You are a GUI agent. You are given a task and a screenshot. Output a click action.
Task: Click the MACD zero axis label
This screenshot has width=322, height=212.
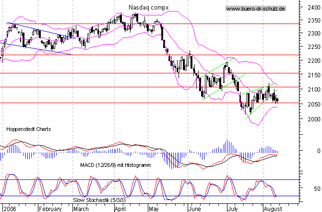pyautogui.click(x=319, y=151)
